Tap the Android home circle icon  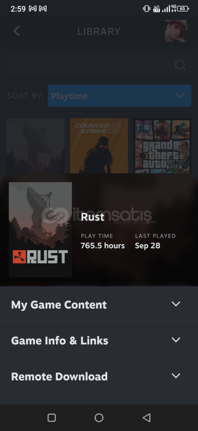tap(99, 418)
